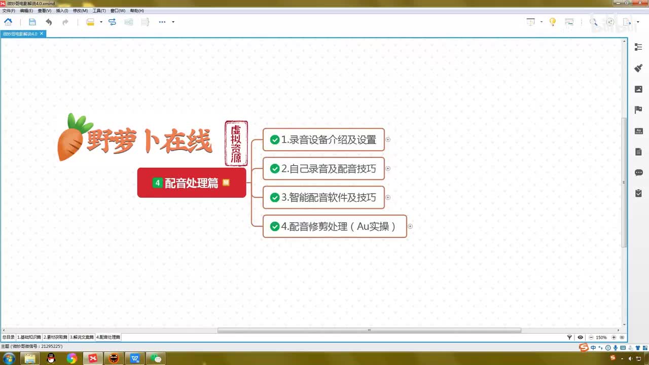
Task: Open the 编辑(E) menu
Action: click(26, 11)
